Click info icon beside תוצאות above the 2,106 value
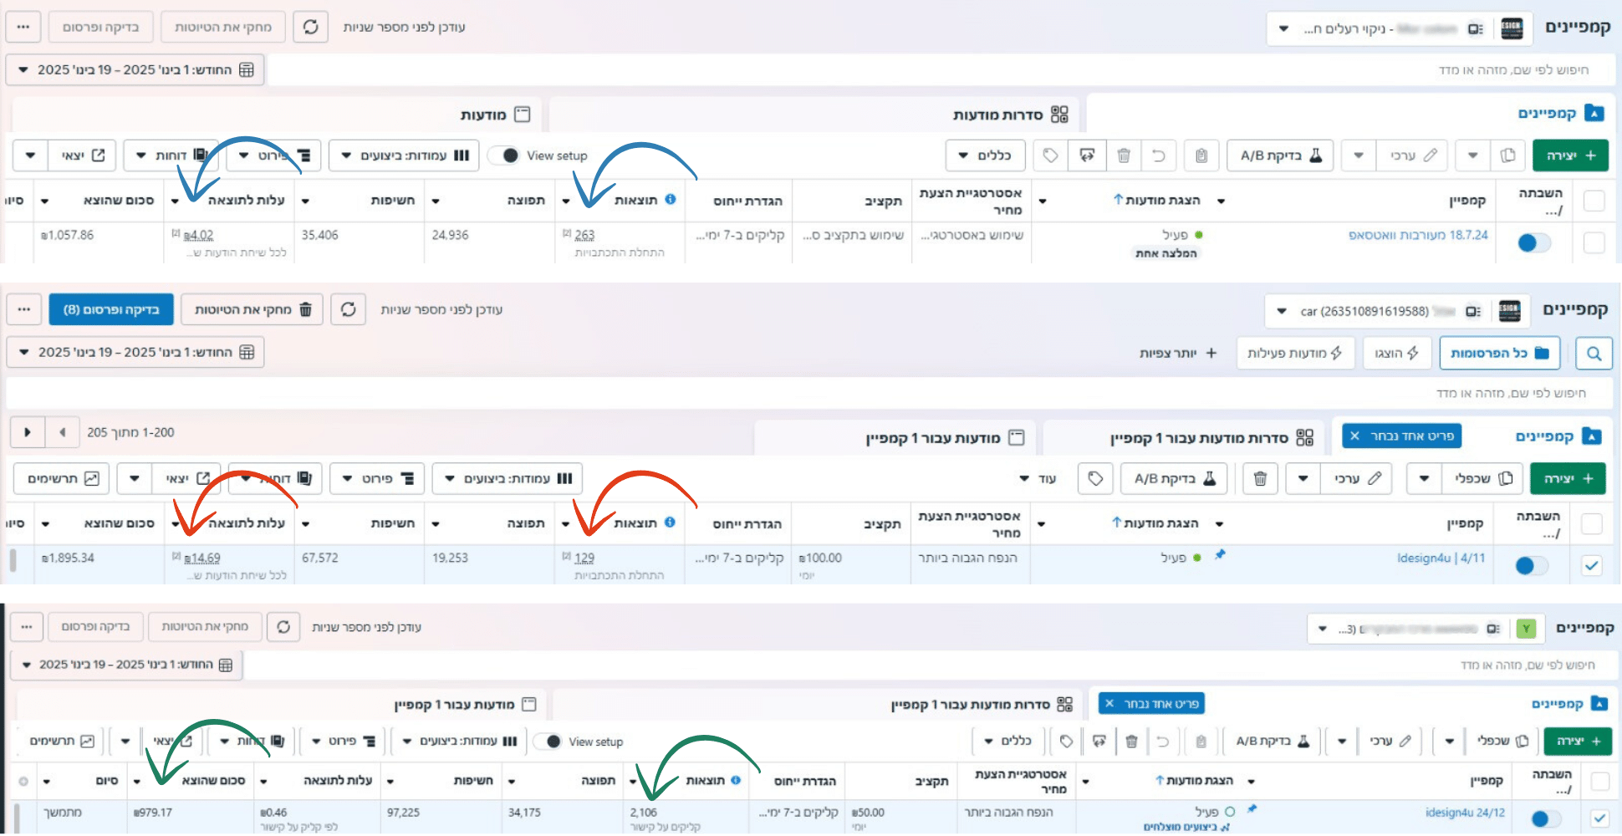Screen dimensions: 1622x836 point(736,780)
